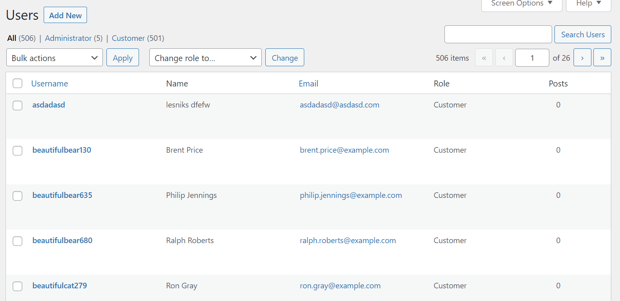Expand the Change role to… dropdown
This screenshot has width=620, height=301.
pyautogui.click(x=205, y=58)
